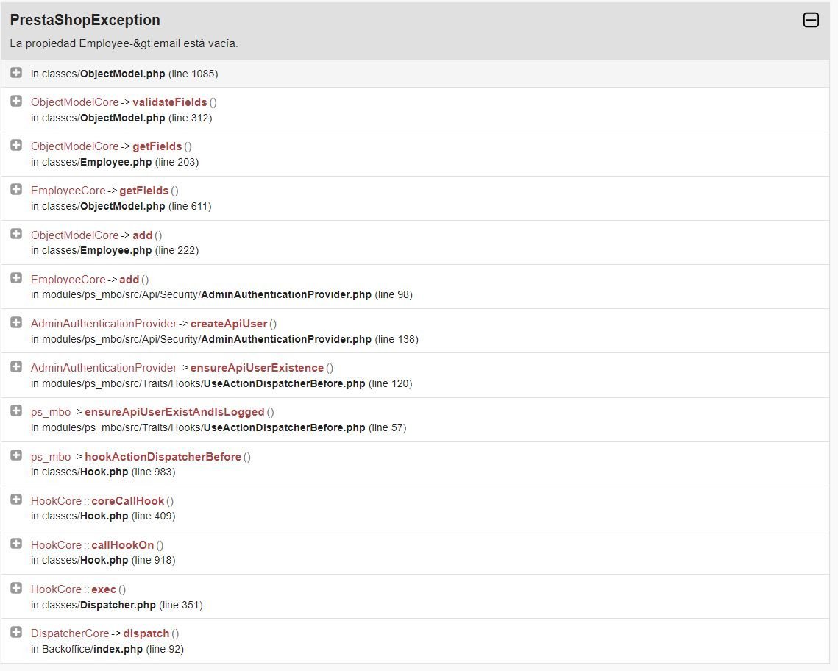
Task: Expand the hookActionDispatcherBefore trace entry
Action: 16,455
